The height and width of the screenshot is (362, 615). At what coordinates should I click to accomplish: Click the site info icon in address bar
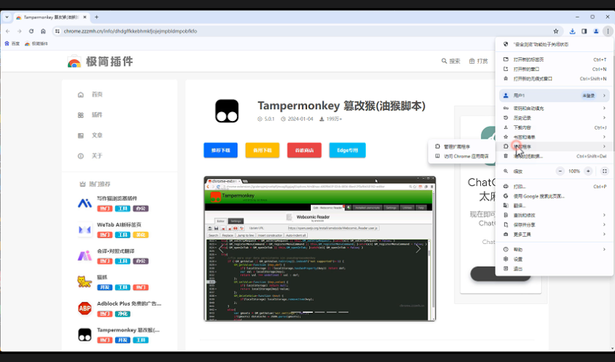click(57, 32)
